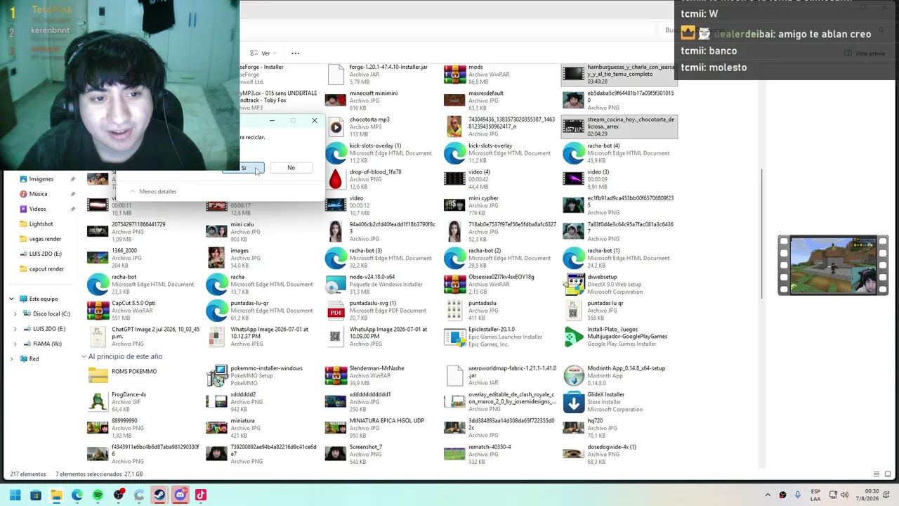
Task: Select the drop-of-blood_1fa78 PNG icon
Action: tap(336, 179)
